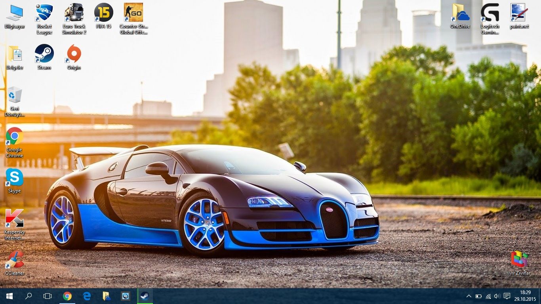The image size is (541, 304).
Task: Select the Steam shortcut on the desktop
Action: point(44,57)
